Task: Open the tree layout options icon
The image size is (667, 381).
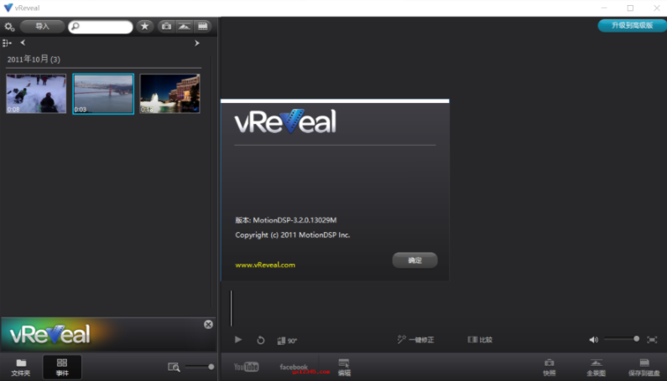Action: coord(7,43)
